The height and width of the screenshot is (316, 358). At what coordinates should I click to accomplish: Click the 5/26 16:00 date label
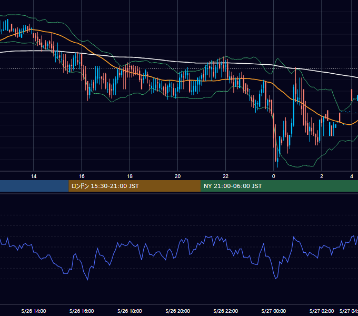82,311
